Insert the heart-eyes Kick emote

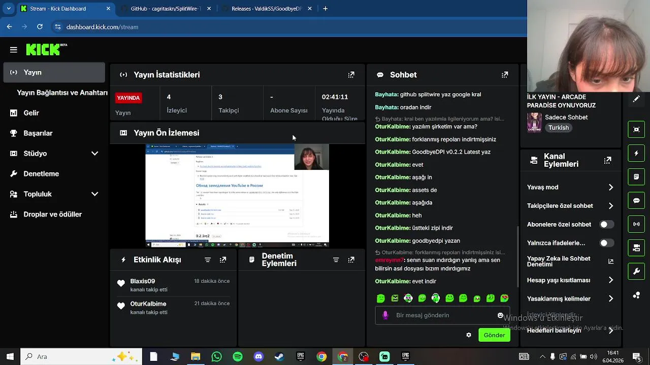point(504,298)
